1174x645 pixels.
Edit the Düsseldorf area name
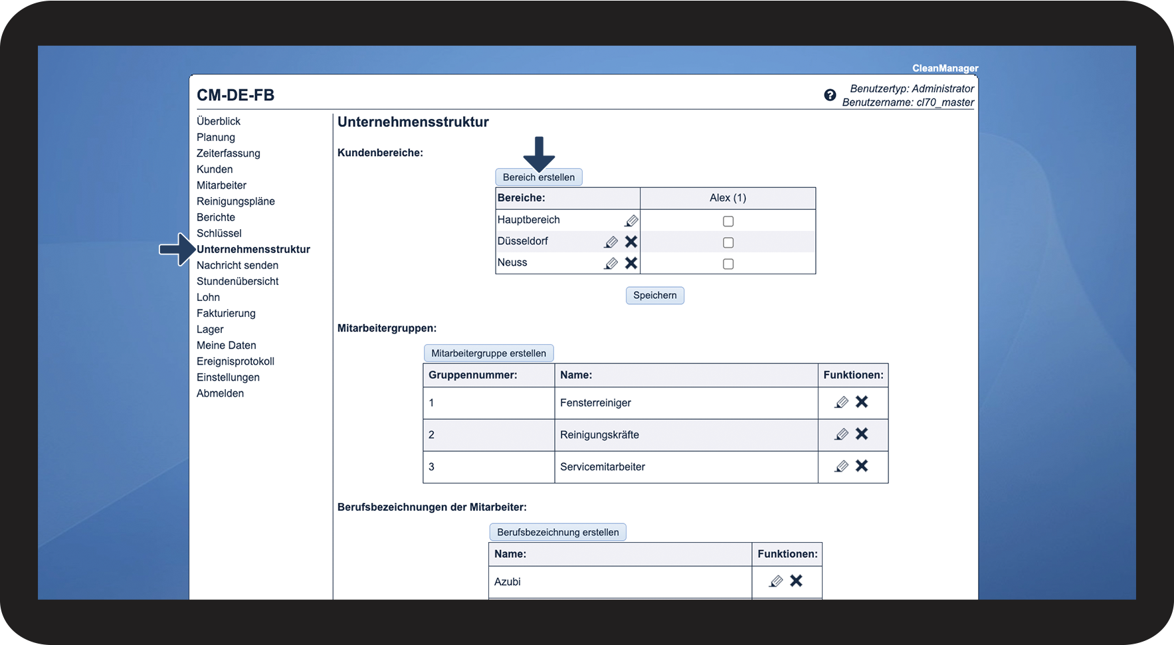click(x=611, y=242)
